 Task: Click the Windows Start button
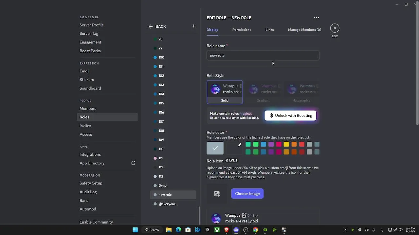(135, 230)
